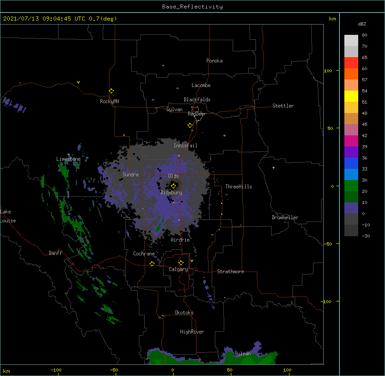The width and height of the screenshot is (385, 376).
Task: Click the white caret marker west of Lacombe
Action: [177, 88]
